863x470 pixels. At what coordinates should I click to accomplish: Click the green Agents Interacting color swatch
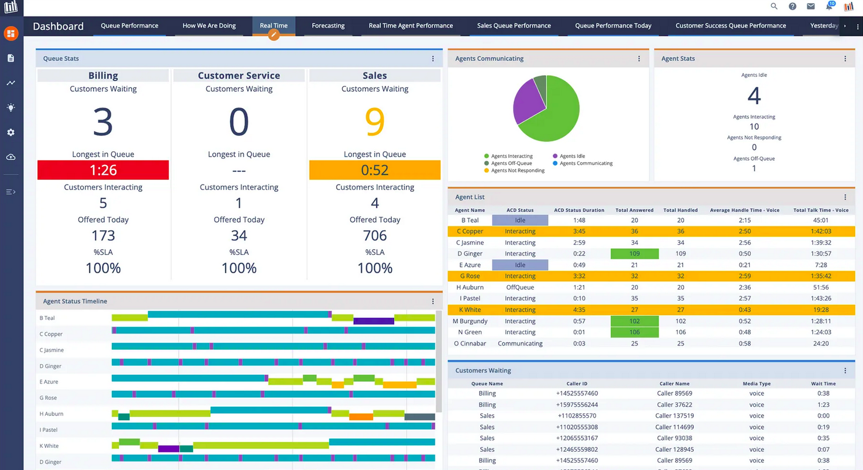(x=486, y=156)
